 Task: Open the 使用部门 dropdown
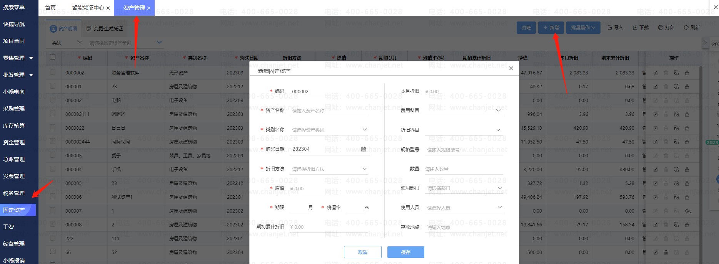pyautogui.click(x=464, y=188)
